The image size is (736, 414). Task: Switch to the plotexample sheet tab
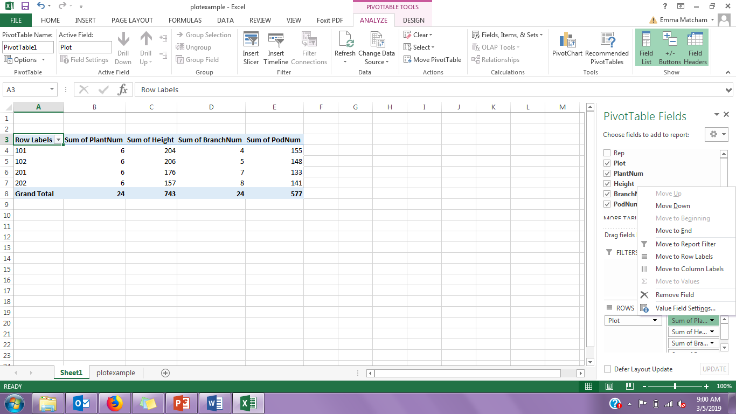pyautogui.click(x=116, y=373)
